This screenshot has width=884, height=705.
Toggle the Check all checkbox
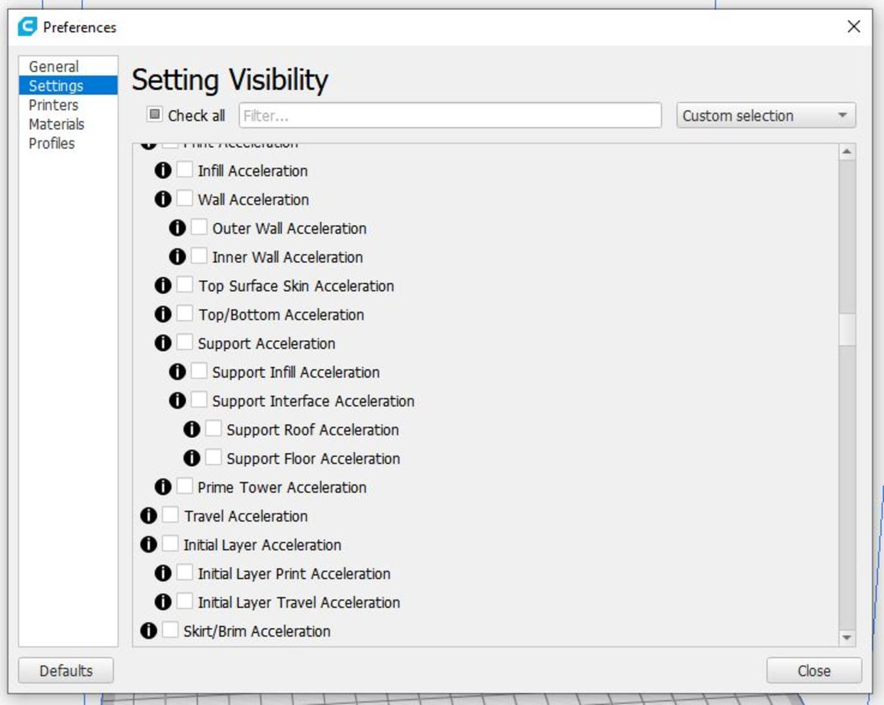(x=154, y=115)
